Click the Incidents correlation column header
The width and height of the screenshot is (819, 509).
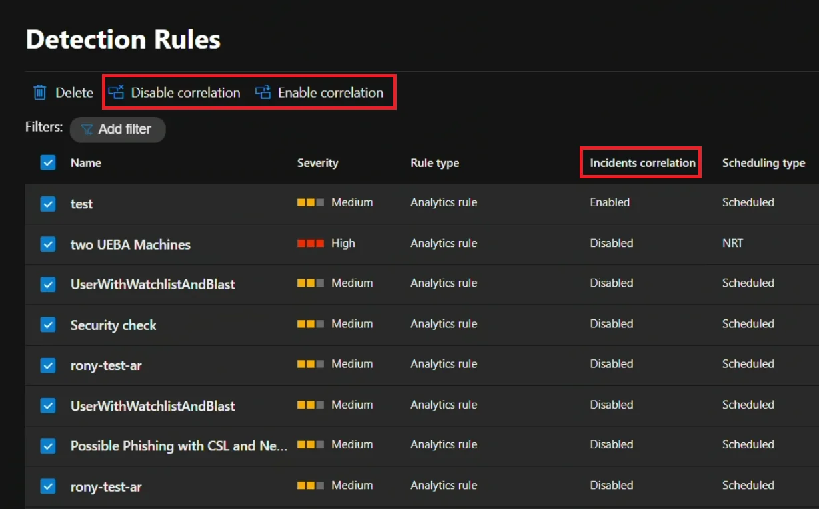click(x=640, y=162)
